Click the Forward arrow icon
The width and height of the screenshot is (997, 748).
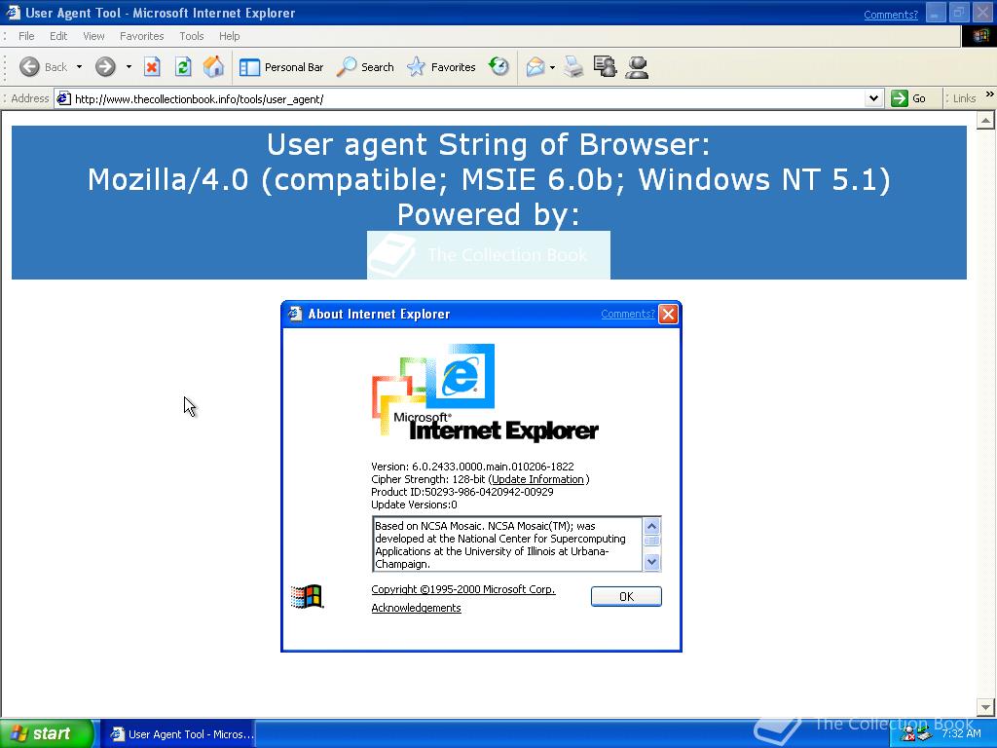105,67
